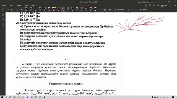Open the Action Center notifications icon
Viewport: 177px width, 99px height.
(173, 97)
